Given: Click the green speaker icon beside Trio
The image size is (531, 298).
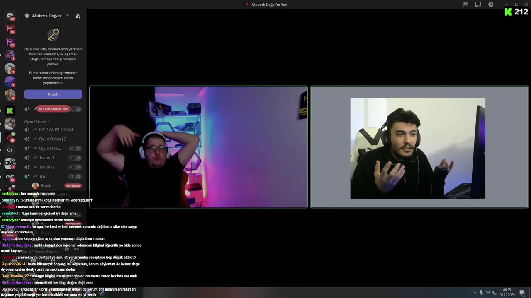Looking at the screenshot, I should pyautogui.click(x=27, y=176).
